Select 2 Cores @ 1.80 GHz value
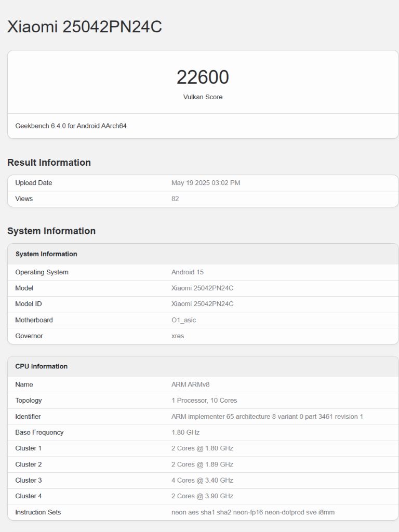 coord(202,448)
